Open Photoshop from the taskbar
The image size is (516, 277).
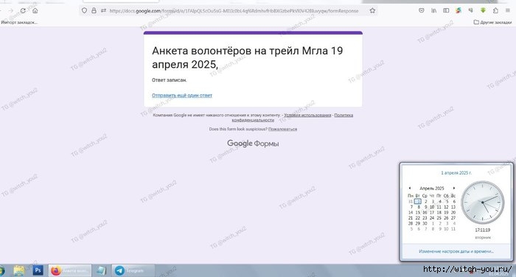38,270
